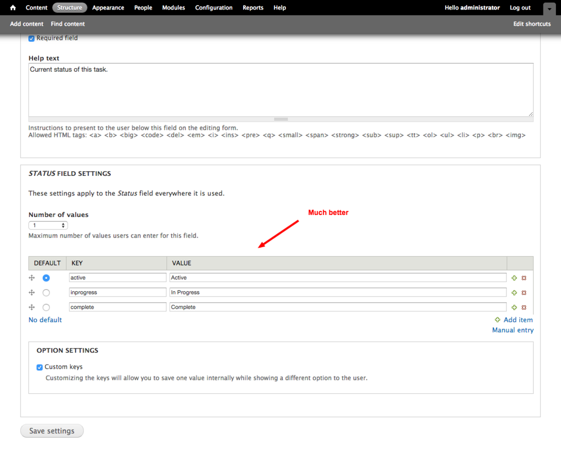
Task: Open the Reports menu
Action: 253,8
